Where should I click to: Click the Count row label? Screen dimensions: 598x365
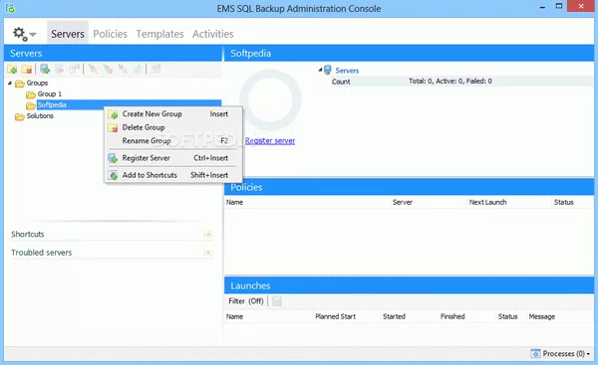click(x=341, y=82)
